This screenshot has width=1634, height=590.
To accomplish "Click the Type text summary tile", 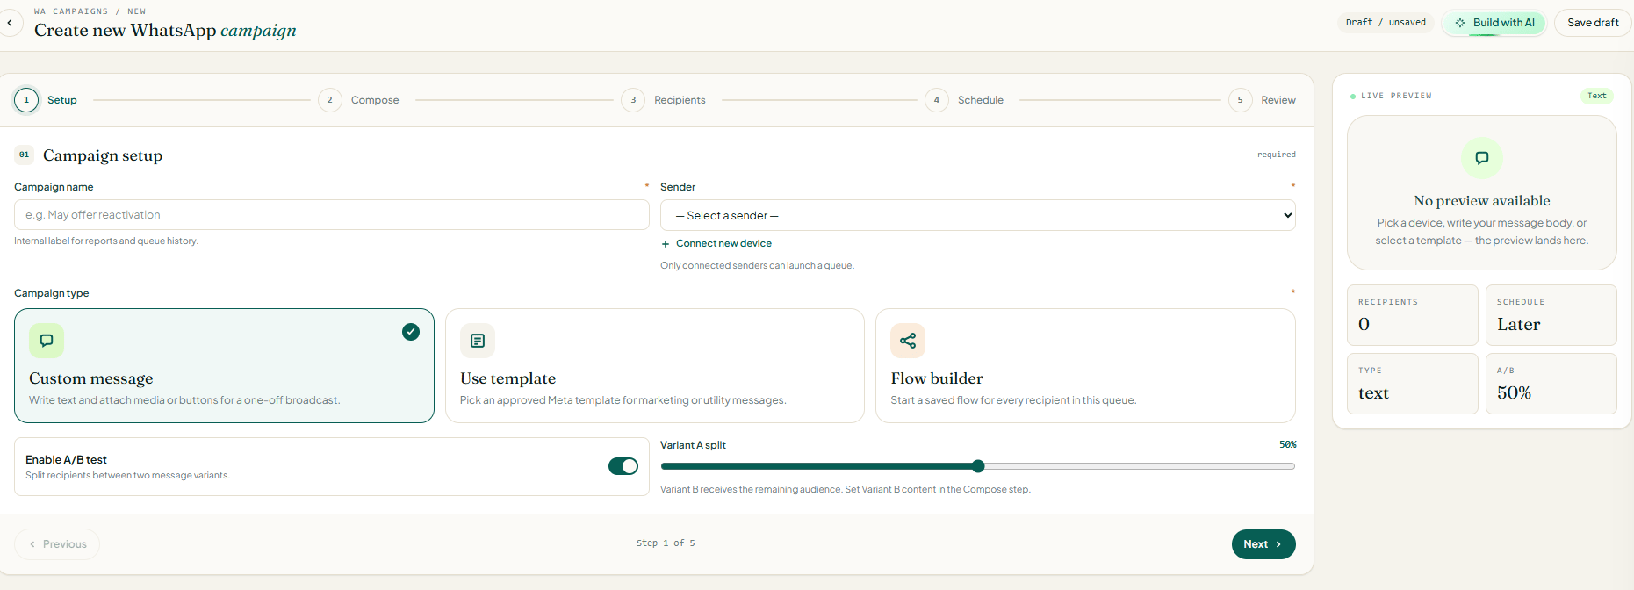I will pos(1413,384).
